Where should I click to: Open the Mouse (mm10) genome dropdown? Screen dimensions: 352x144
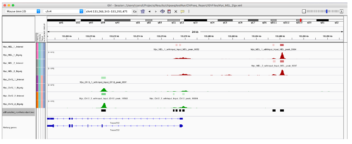22,11
